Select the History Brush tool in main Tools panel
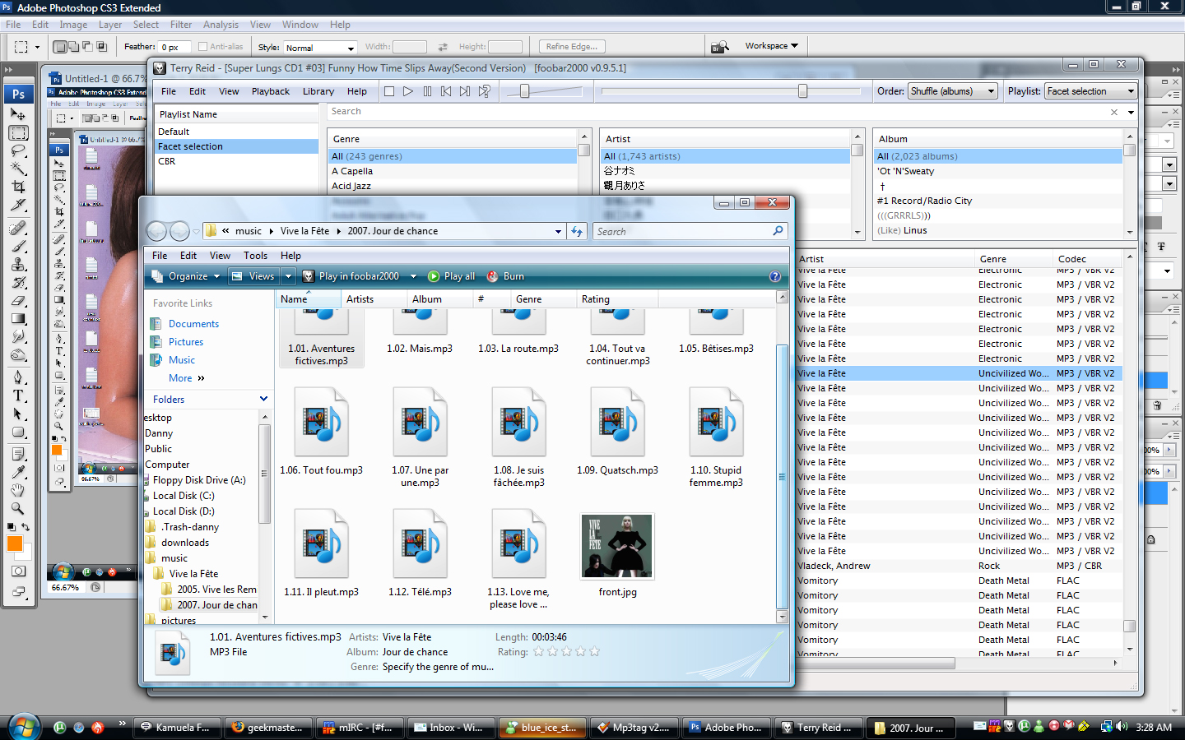Viewport: 1185px width, 740px height. tap(18, 283)
